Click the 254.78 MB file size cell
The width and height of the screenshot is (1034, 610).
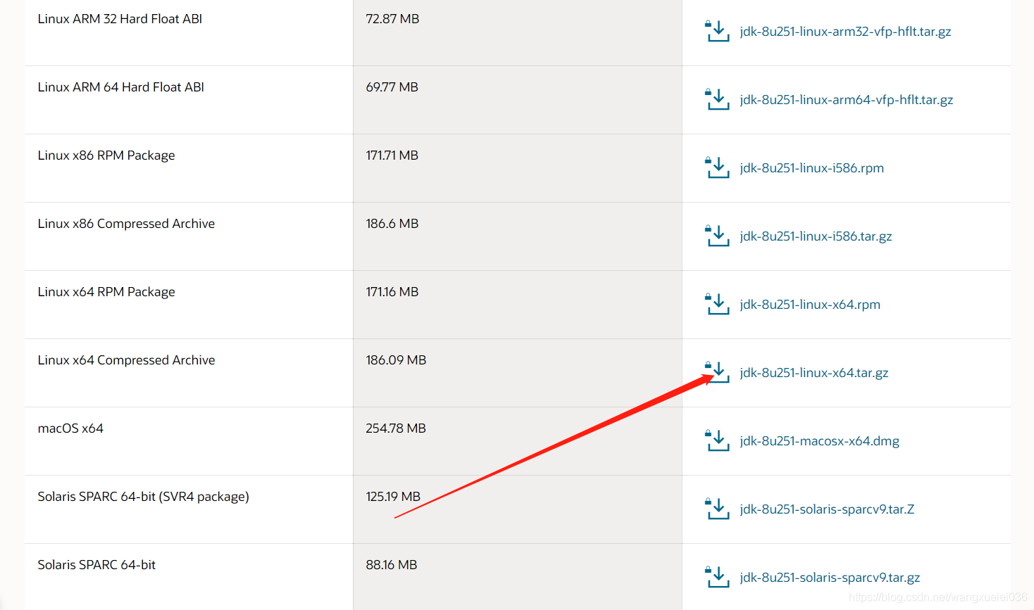(x=396, y=428)
